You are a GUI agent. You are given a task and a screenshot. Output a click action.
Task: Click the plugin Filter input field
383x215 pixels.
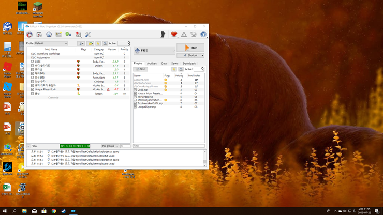pyautogui.click(x=168, y=146)
